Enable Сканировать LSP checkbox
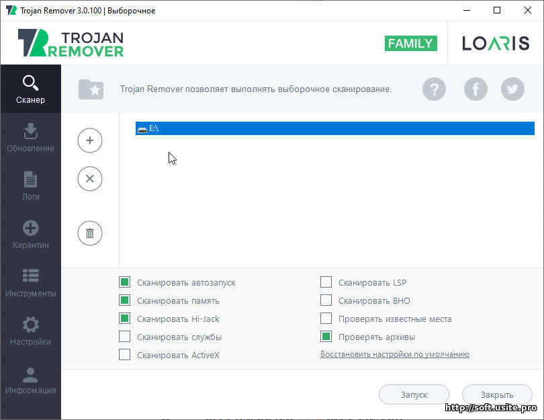The width and height of the screenshot is (544, 420). coord(326,282)
